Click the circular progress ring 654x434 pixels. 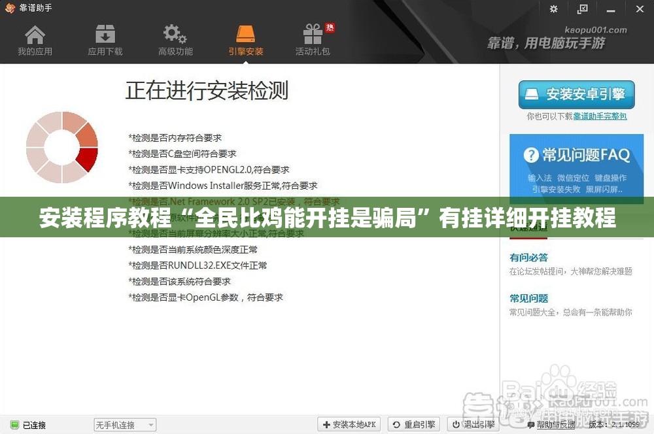click(61, 147)
